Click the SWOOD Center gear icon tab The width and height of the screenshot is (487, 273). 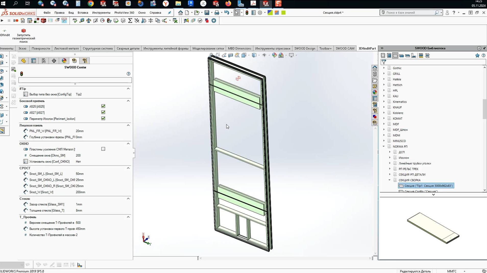click(74, 61)
